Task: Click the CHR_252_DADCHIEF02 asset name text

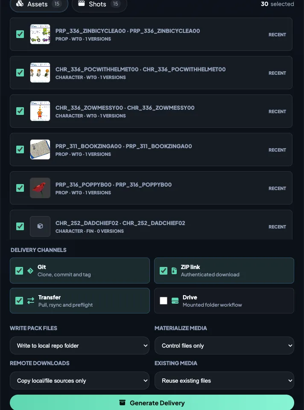Action: [x=120, y=223]
